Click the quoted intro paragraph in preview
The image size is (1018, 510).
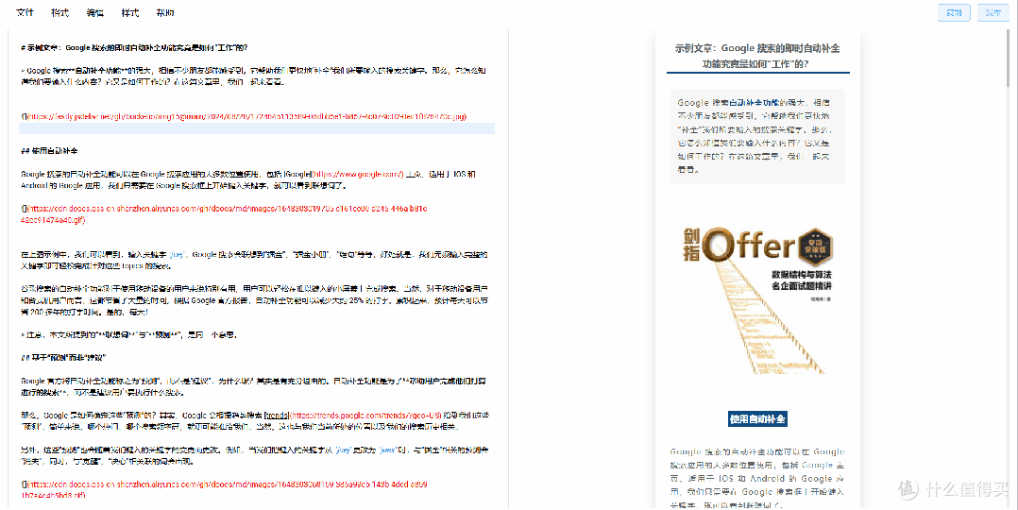coord(757,136)
